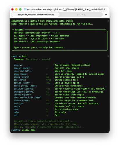The width and height of the screenshot is (119, 146).
Task: Click the Bun runtime note line
Action: (52, 24)
